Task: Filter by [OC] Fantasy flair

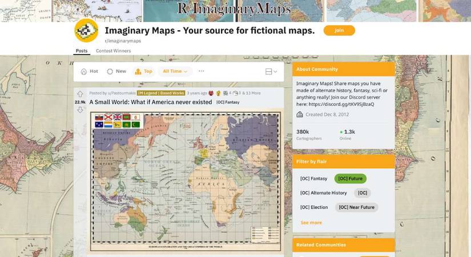Action: [313, 178]
